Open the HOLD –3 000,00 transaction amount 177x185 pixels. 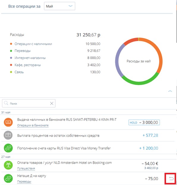(x=144, y=122)
